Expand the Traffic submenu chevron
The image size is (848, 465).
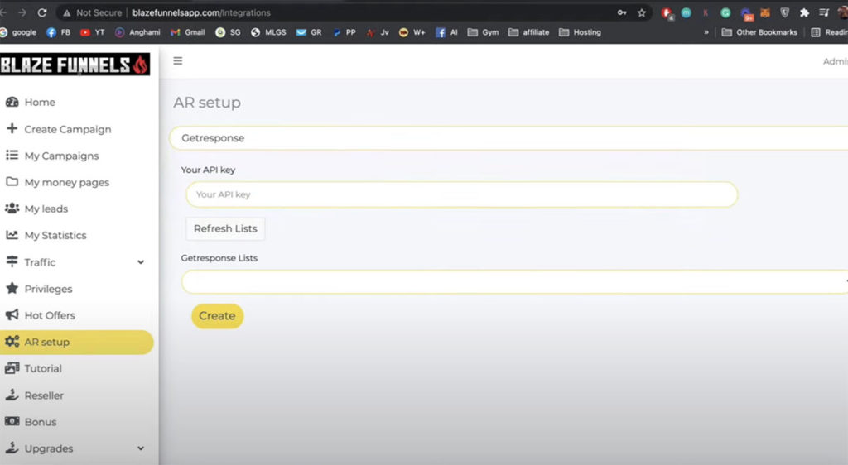141,262
